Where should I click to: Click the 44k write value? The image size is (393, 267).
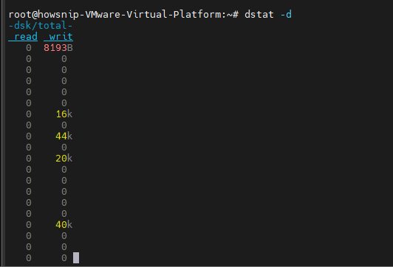(x=64, y=136)
